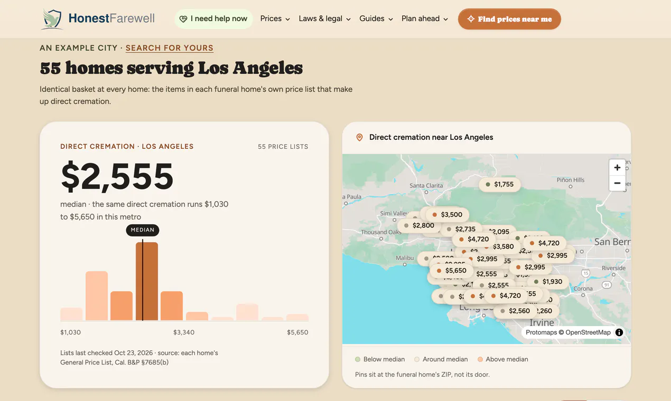This screenshot has height=401, width=671.
Task: Zoom in the map with plus
Action: [x=617, y=168]
